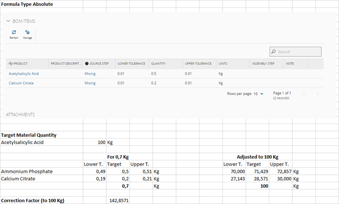
Task: Click the ATTACHMENTS section heading
Action: (20, 114)
